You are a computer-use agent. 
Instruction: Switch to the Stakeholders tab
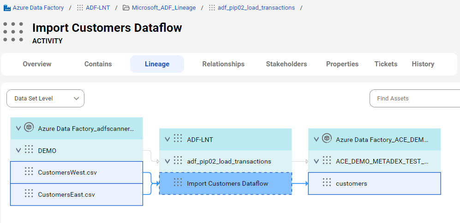click(x=287, y=64)
